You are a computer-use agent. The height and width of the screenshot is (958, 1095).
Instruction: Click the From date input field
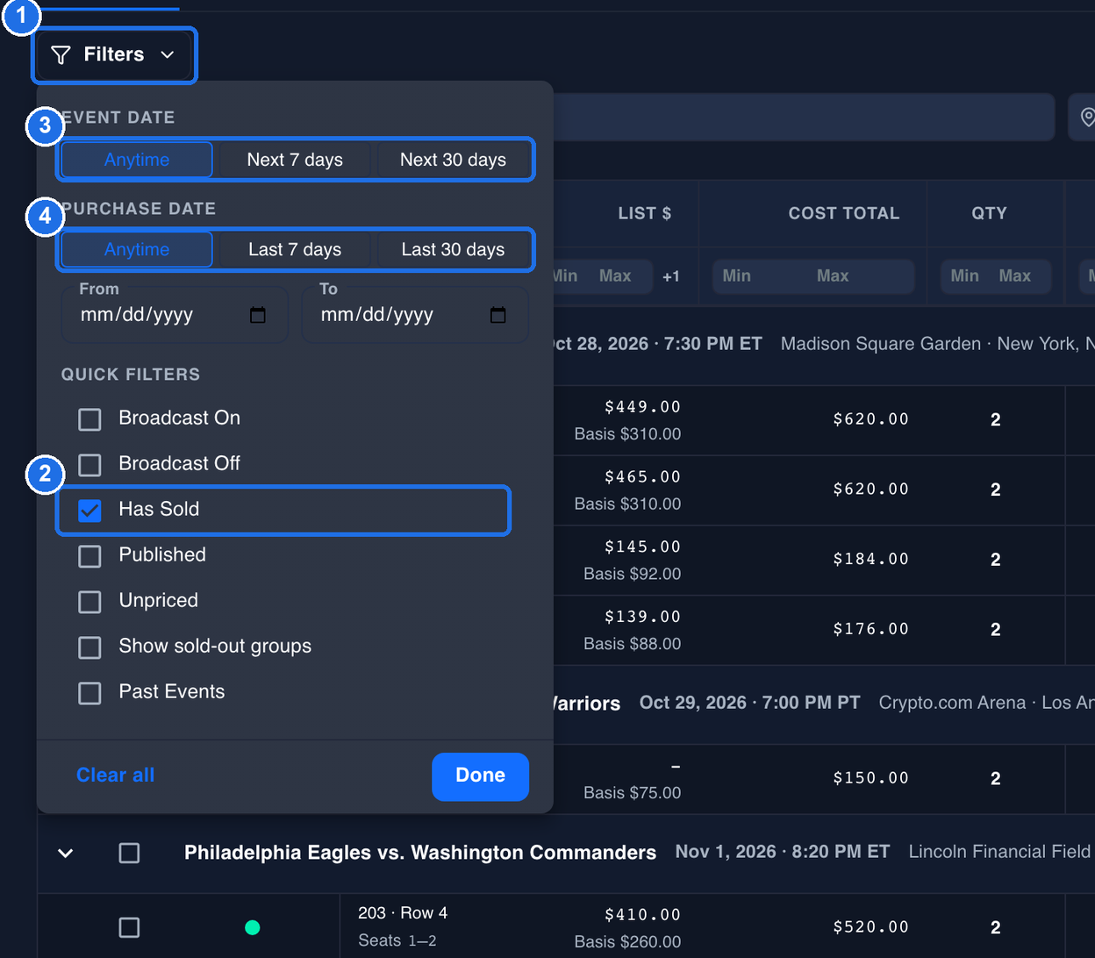[175, 314]
